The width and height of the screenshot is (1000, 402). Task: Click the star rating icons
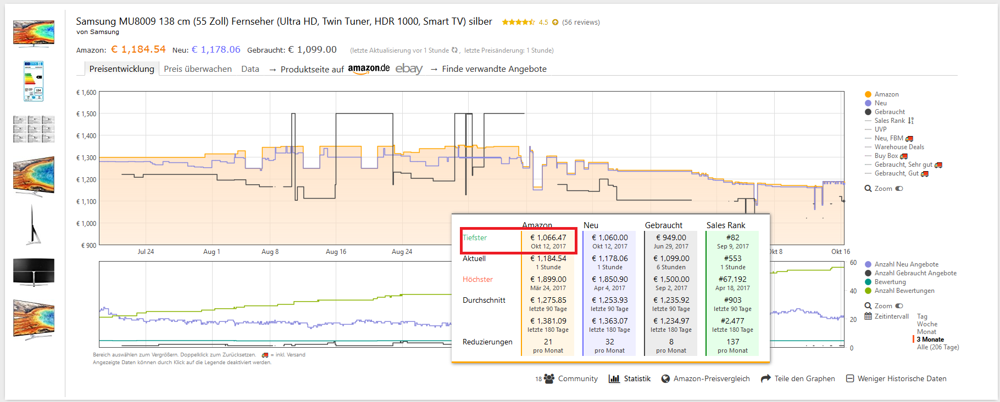518,22
